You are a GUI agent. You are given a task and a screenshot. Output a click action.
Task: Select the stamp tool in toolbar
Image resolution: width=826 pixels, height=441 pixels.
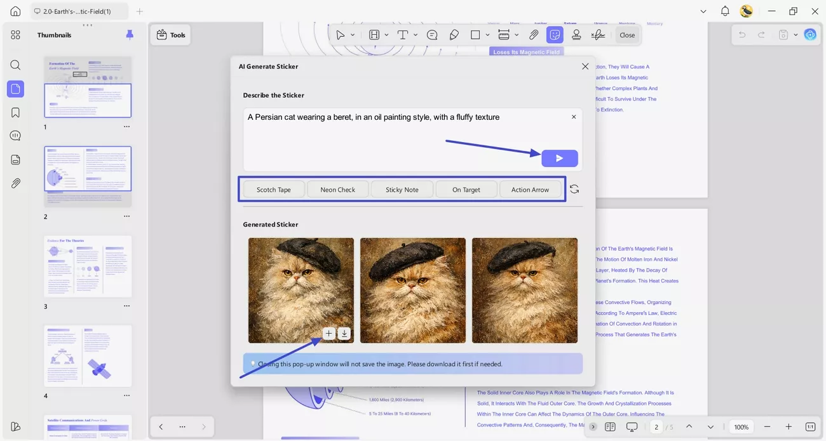(576, 35)
